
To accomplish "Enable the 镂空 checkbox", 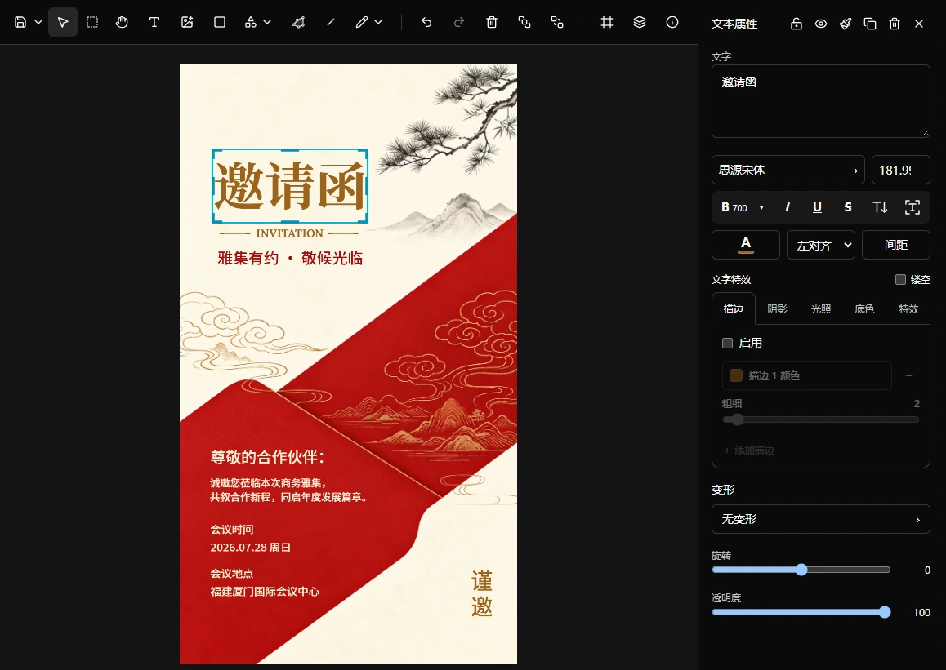I will [901, 280].
